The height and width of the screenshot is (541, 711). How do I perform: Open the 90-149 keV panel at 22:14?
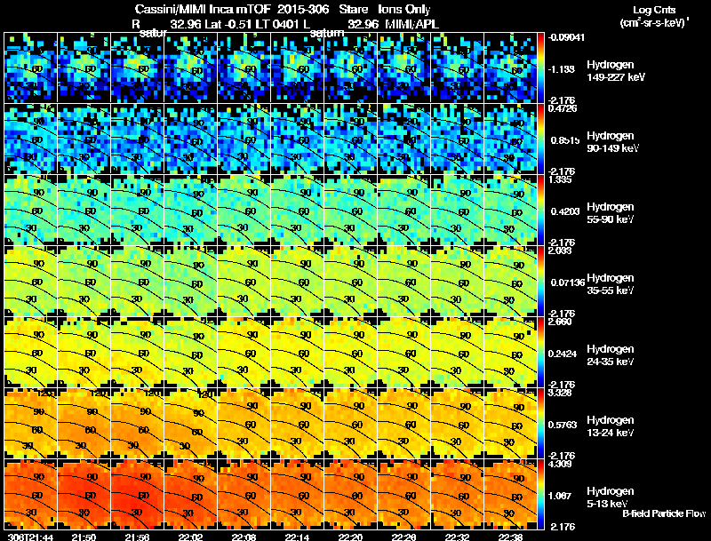click(x=298, y=139)
